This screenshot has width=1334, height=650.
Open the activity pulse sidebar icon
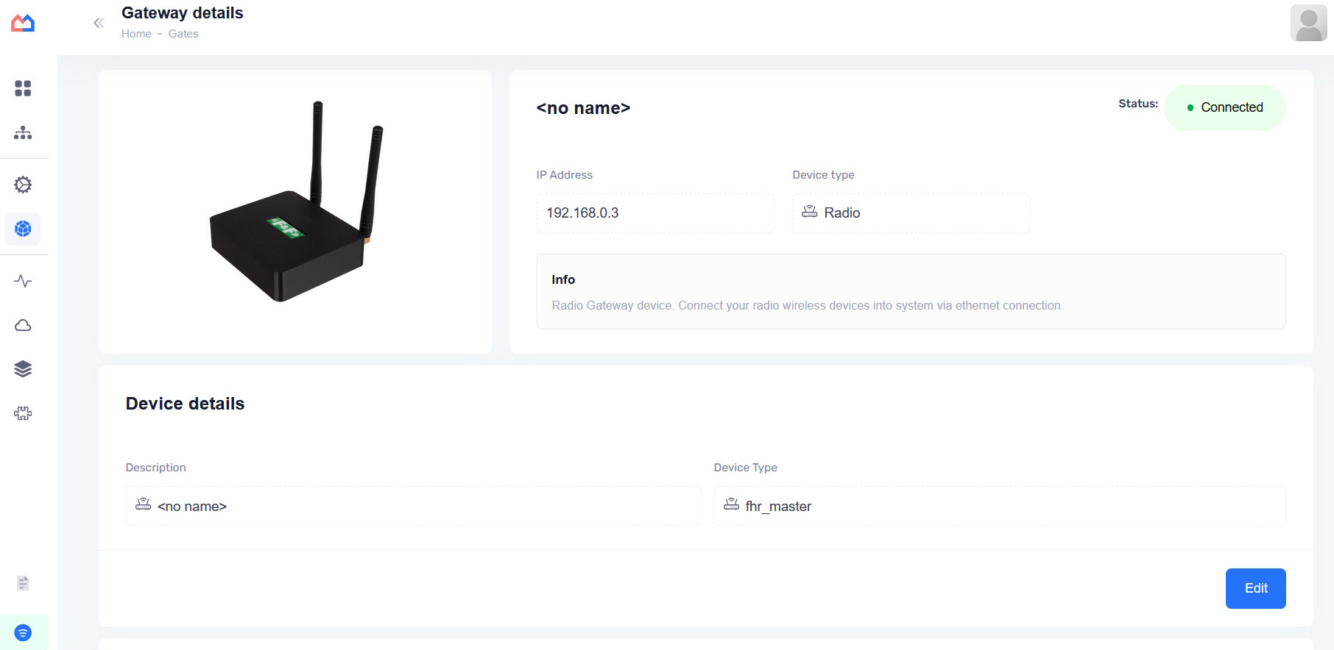click(23, 281)
